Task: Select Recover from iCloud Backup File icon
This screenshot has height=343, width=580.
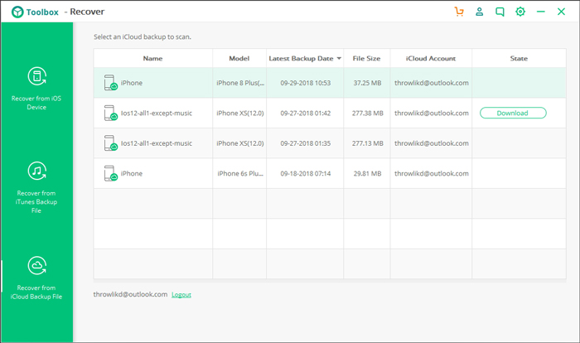Action: [x=37, y=266]
